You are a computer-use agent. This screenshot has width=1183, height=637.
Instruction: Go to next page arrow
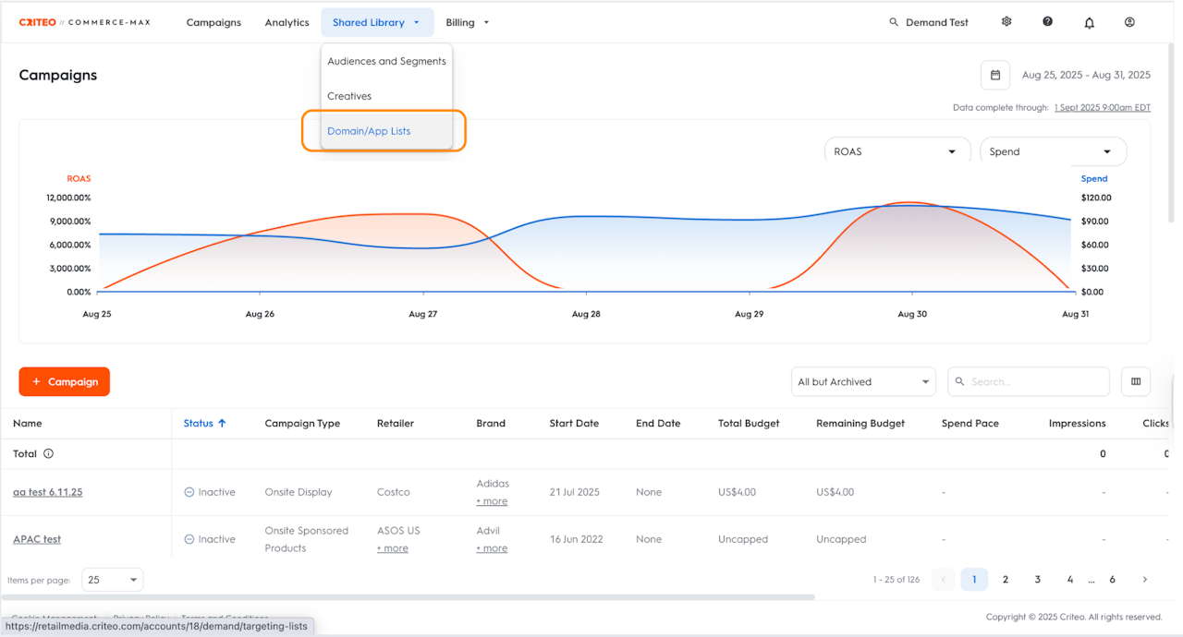[x=1144, y=580]
